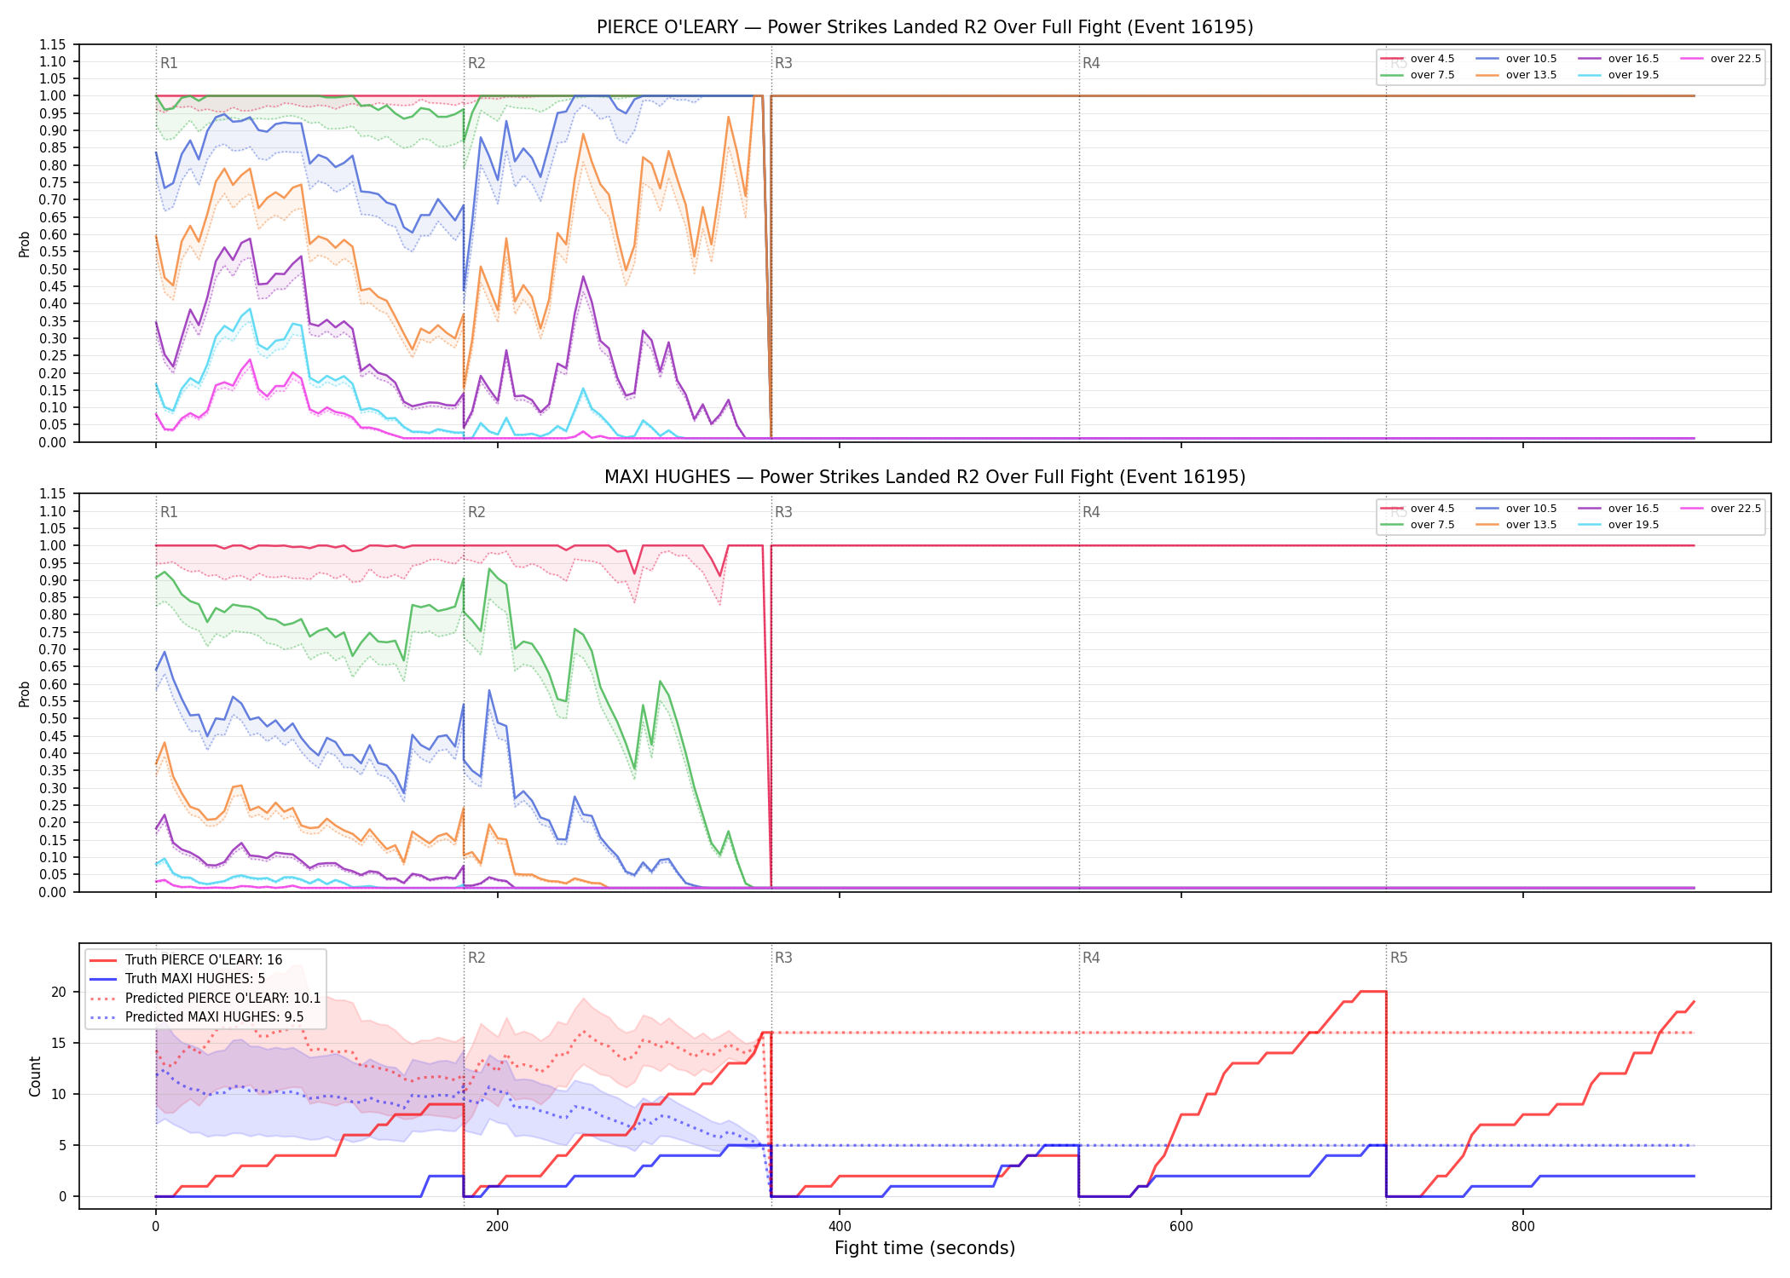1790x1278 pixels.
Task: Click R4 marker in Count chart
Action: [x=1091, y=958]
